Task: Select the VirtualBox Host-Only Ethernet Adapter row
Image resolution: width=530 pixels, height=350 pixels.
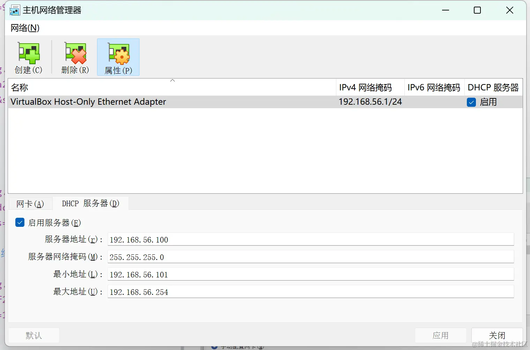Action: (265, 102)
